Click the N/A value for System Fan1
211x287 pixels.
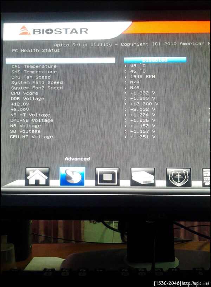click(x=135, y=82)
